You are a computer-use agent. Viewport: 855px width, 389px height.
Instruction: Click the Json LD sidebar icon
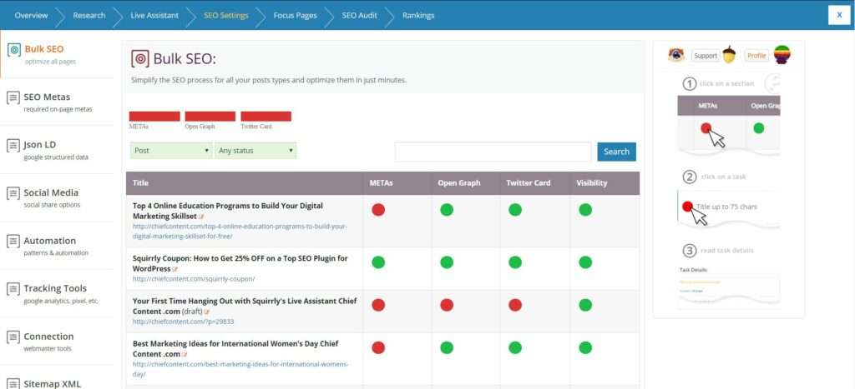[13, 146]
